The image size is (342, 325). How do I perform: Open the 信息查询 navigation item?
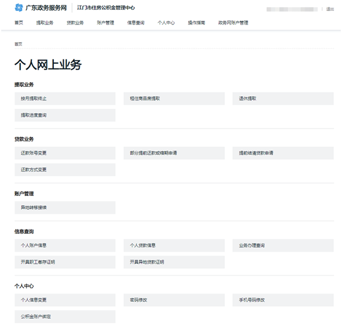click(x=135, y=23)
